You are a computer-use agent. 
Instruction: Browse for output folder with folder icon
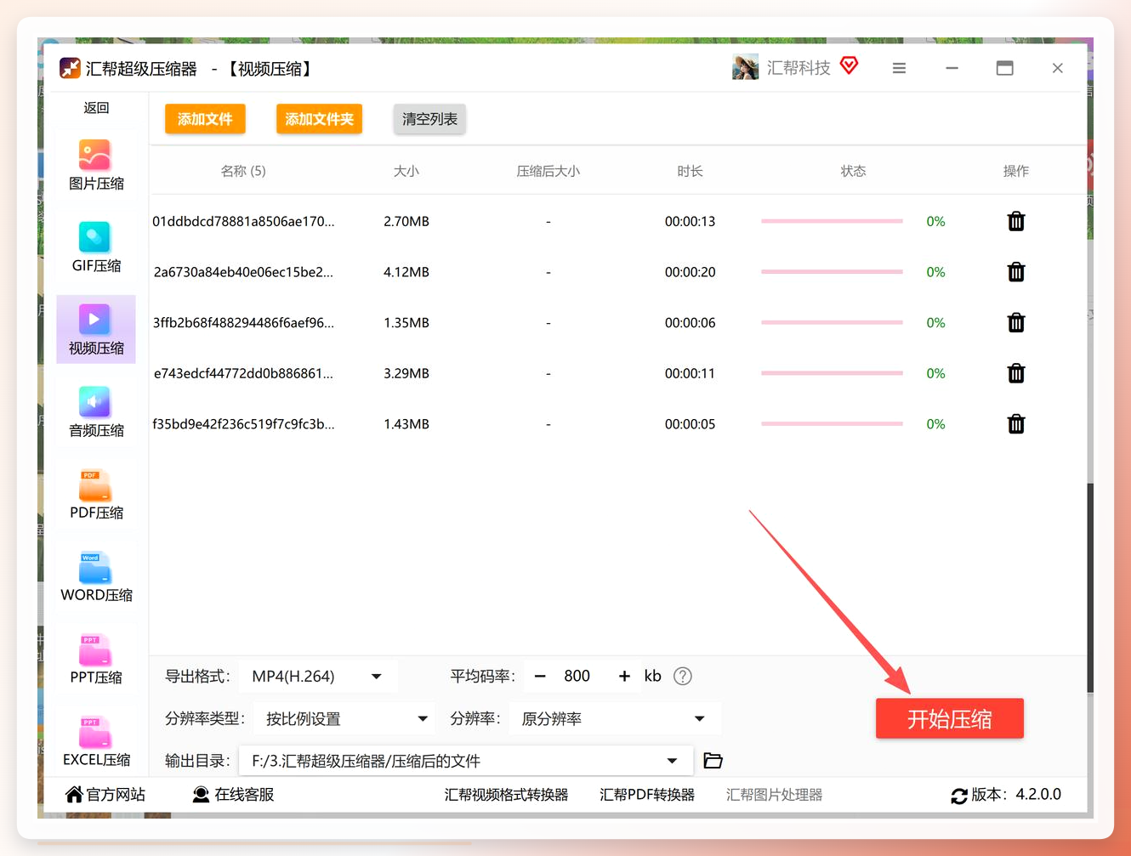(713, 761)
